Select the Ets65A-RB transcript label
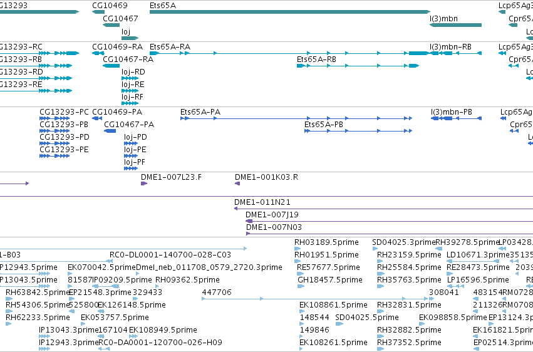The width and height of the screenshot is (533, 352). (316, 59)
